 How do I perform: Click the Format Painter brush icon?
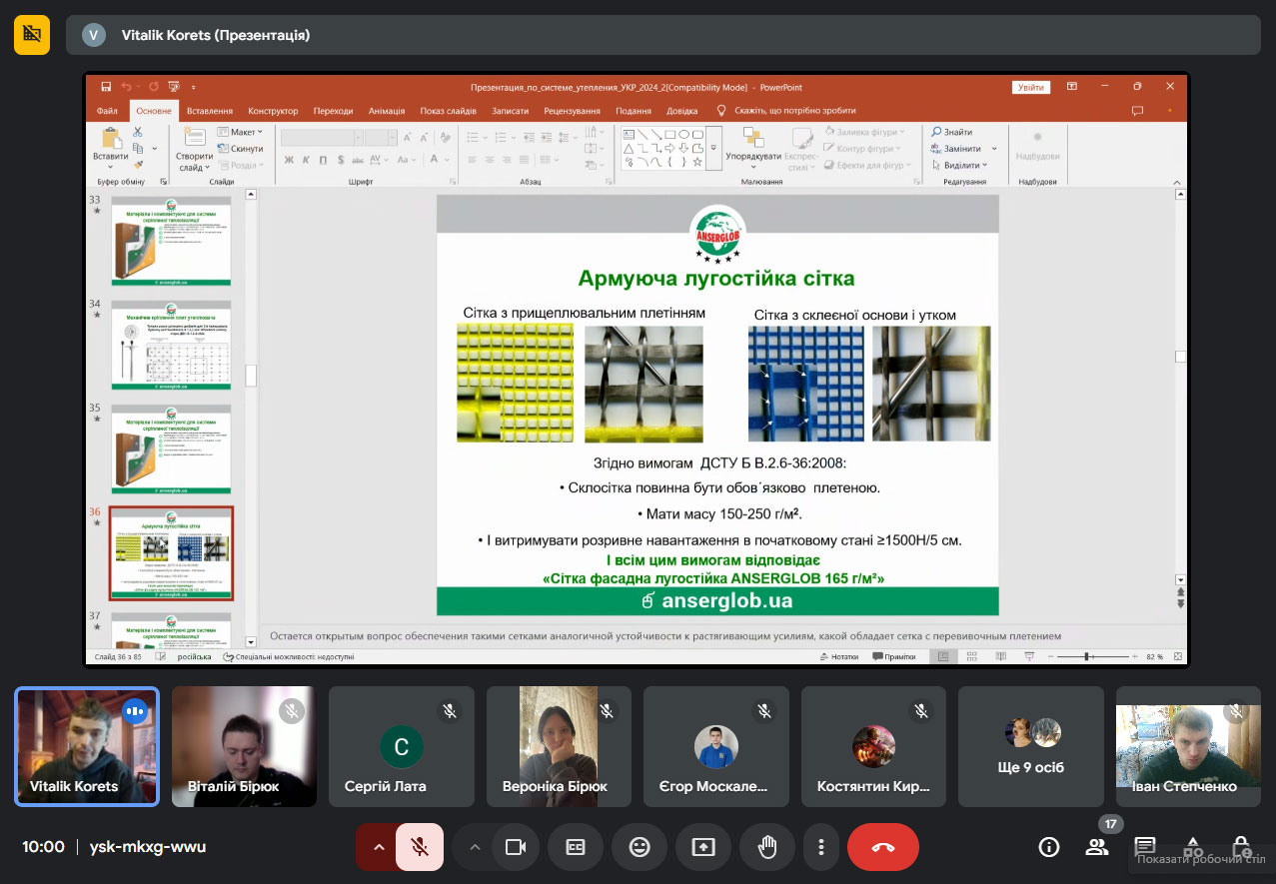(138, 163)
